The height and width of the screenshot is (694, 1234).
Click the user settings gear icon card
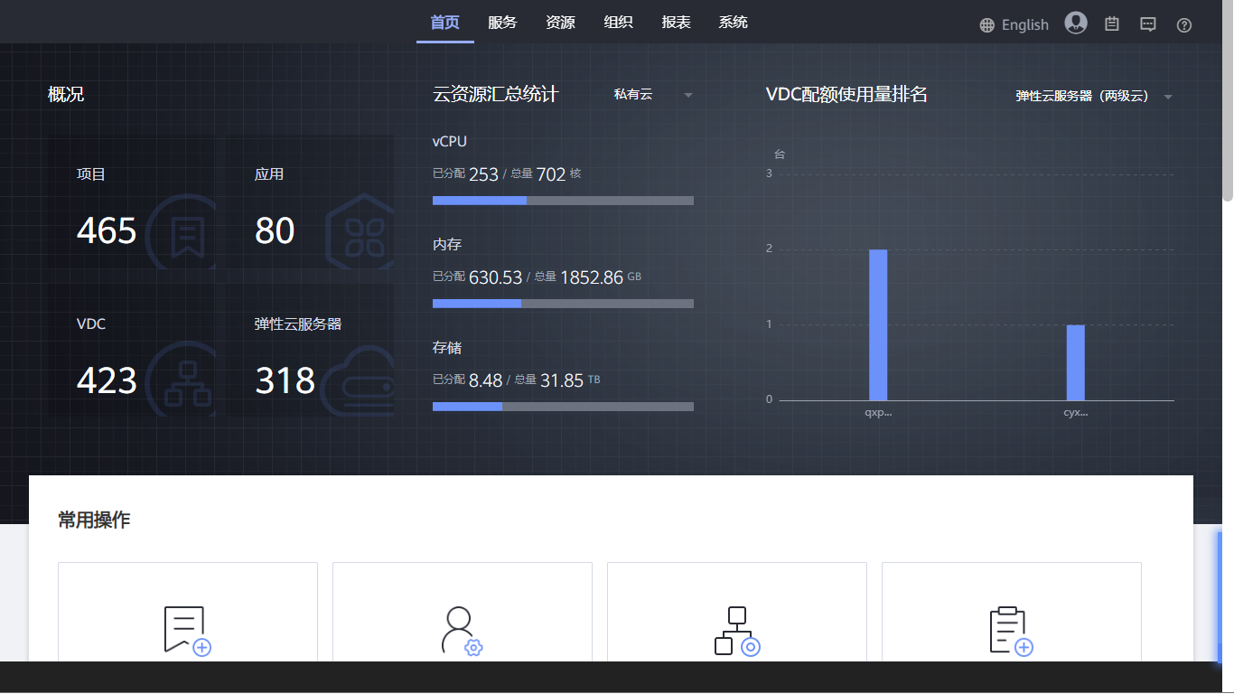[462, 629]
